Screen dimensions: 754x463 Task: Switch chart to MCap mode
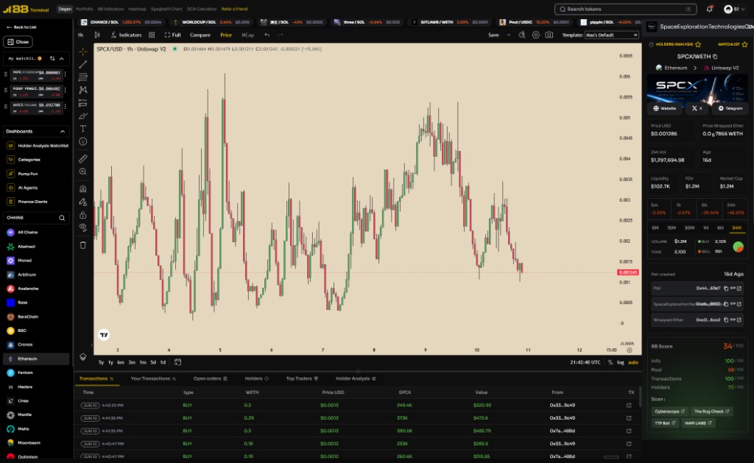pyautogui.click(x=247, y=35)
